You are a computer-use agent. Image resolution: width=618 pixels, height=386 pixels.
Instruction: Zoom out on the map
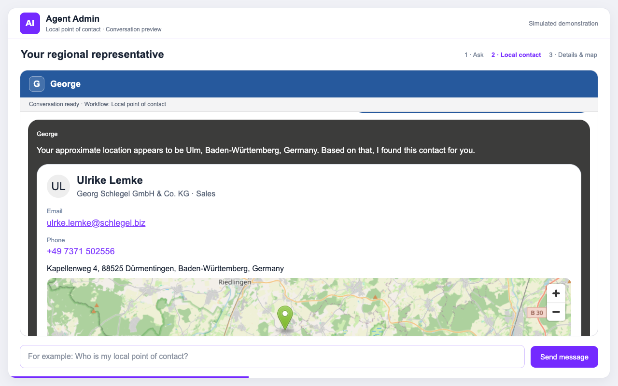[x=556, y=312]
